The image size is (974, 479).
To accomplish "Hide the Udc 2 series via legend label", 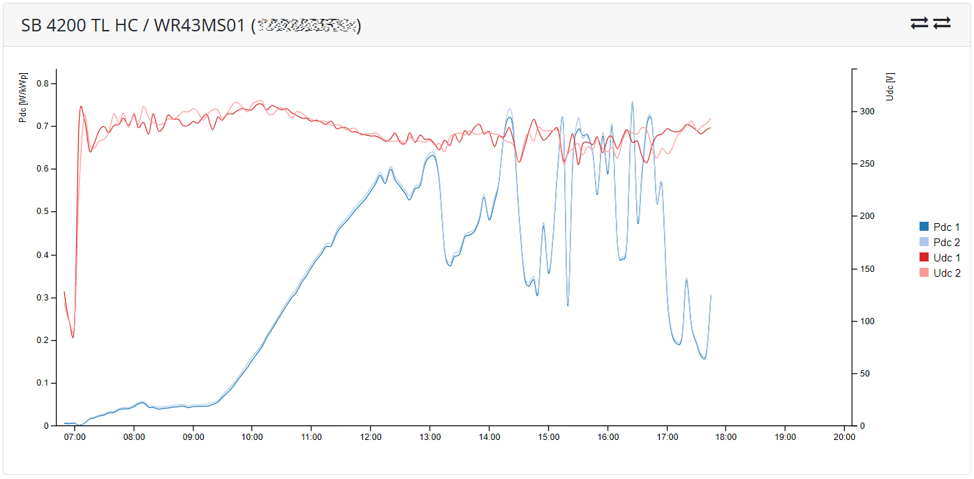I will pos(946,273).
